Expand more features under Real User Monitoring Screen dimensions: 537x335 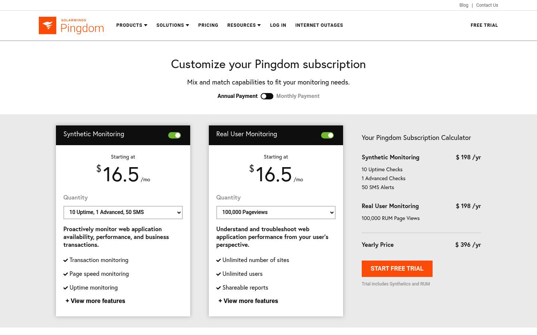pyautogui.click(x=248, y=301)
